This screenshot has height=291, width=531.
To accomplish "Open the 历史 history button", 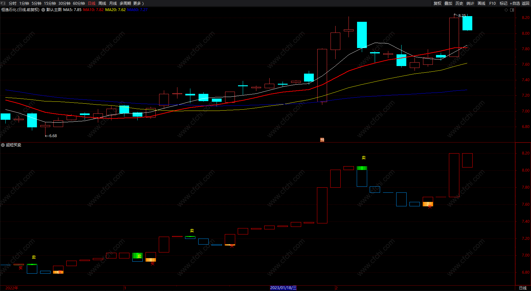I will pyautogui.click(x=459, y=3).
